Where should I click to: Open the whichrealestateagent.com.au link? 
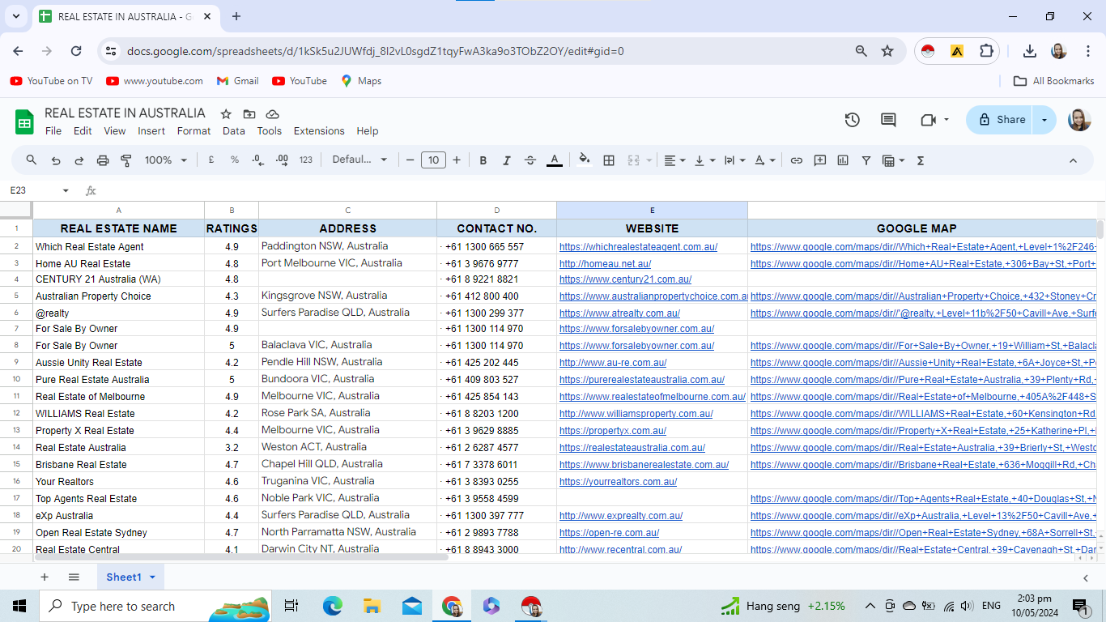coord(638,247)
